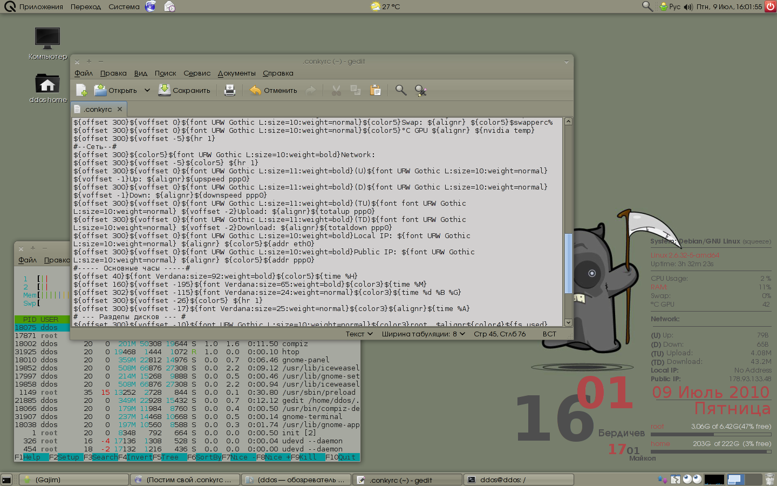
Task: Click F3 Search in htop
Action: [x=101, y=457]
